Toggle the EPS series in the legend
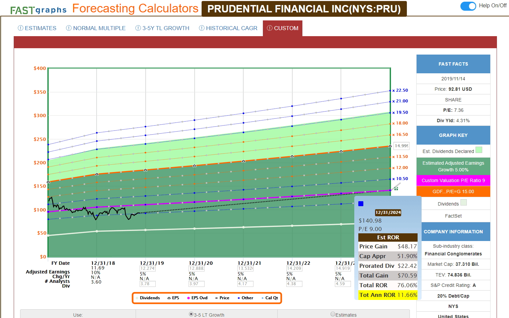Image resolution: width=509 pixels, height=318 pixels. [x=173, y=298]
